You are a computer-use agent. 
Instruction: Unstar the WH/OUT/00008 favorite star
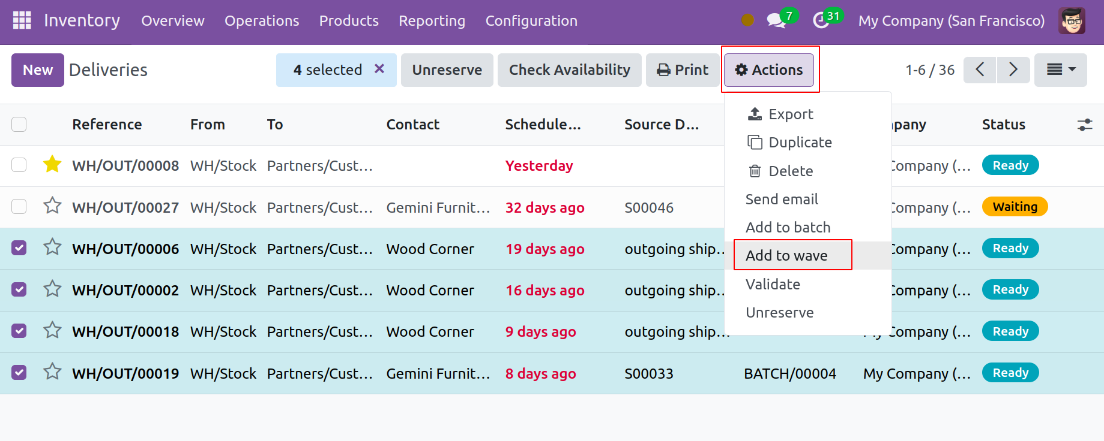[52, 165]
